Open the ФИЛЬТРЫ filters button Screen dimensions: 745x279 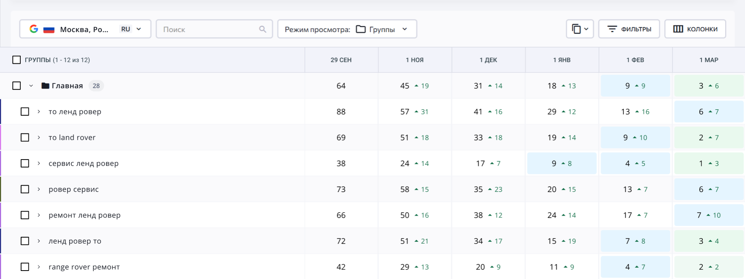[629, 29]
